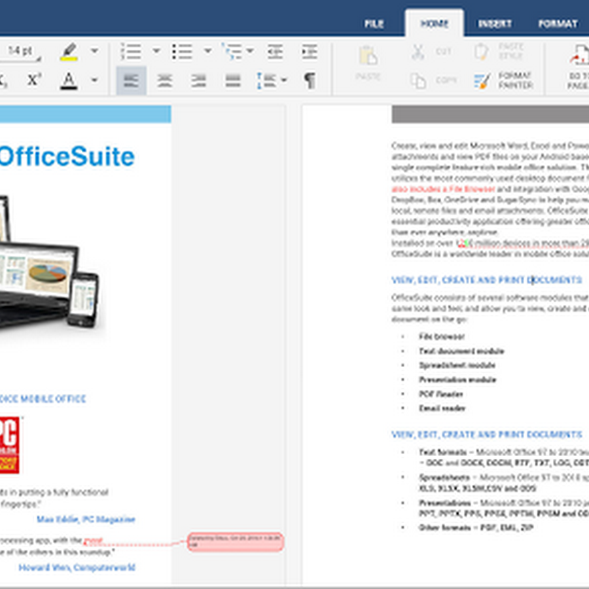
Task: Activate the Format Painter
Action: tap(503, 80)
